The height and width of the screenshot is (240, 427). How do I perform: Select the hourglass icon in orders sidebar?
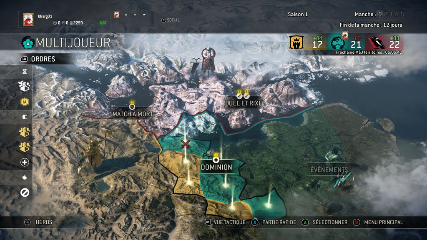[25, 72]
